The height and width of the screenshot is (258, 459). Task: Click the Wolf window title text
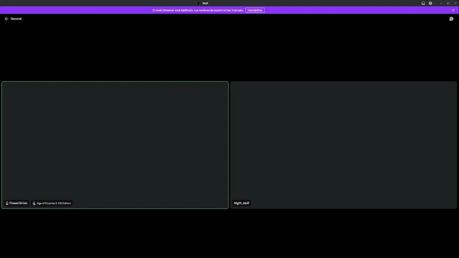click(205, 3)
